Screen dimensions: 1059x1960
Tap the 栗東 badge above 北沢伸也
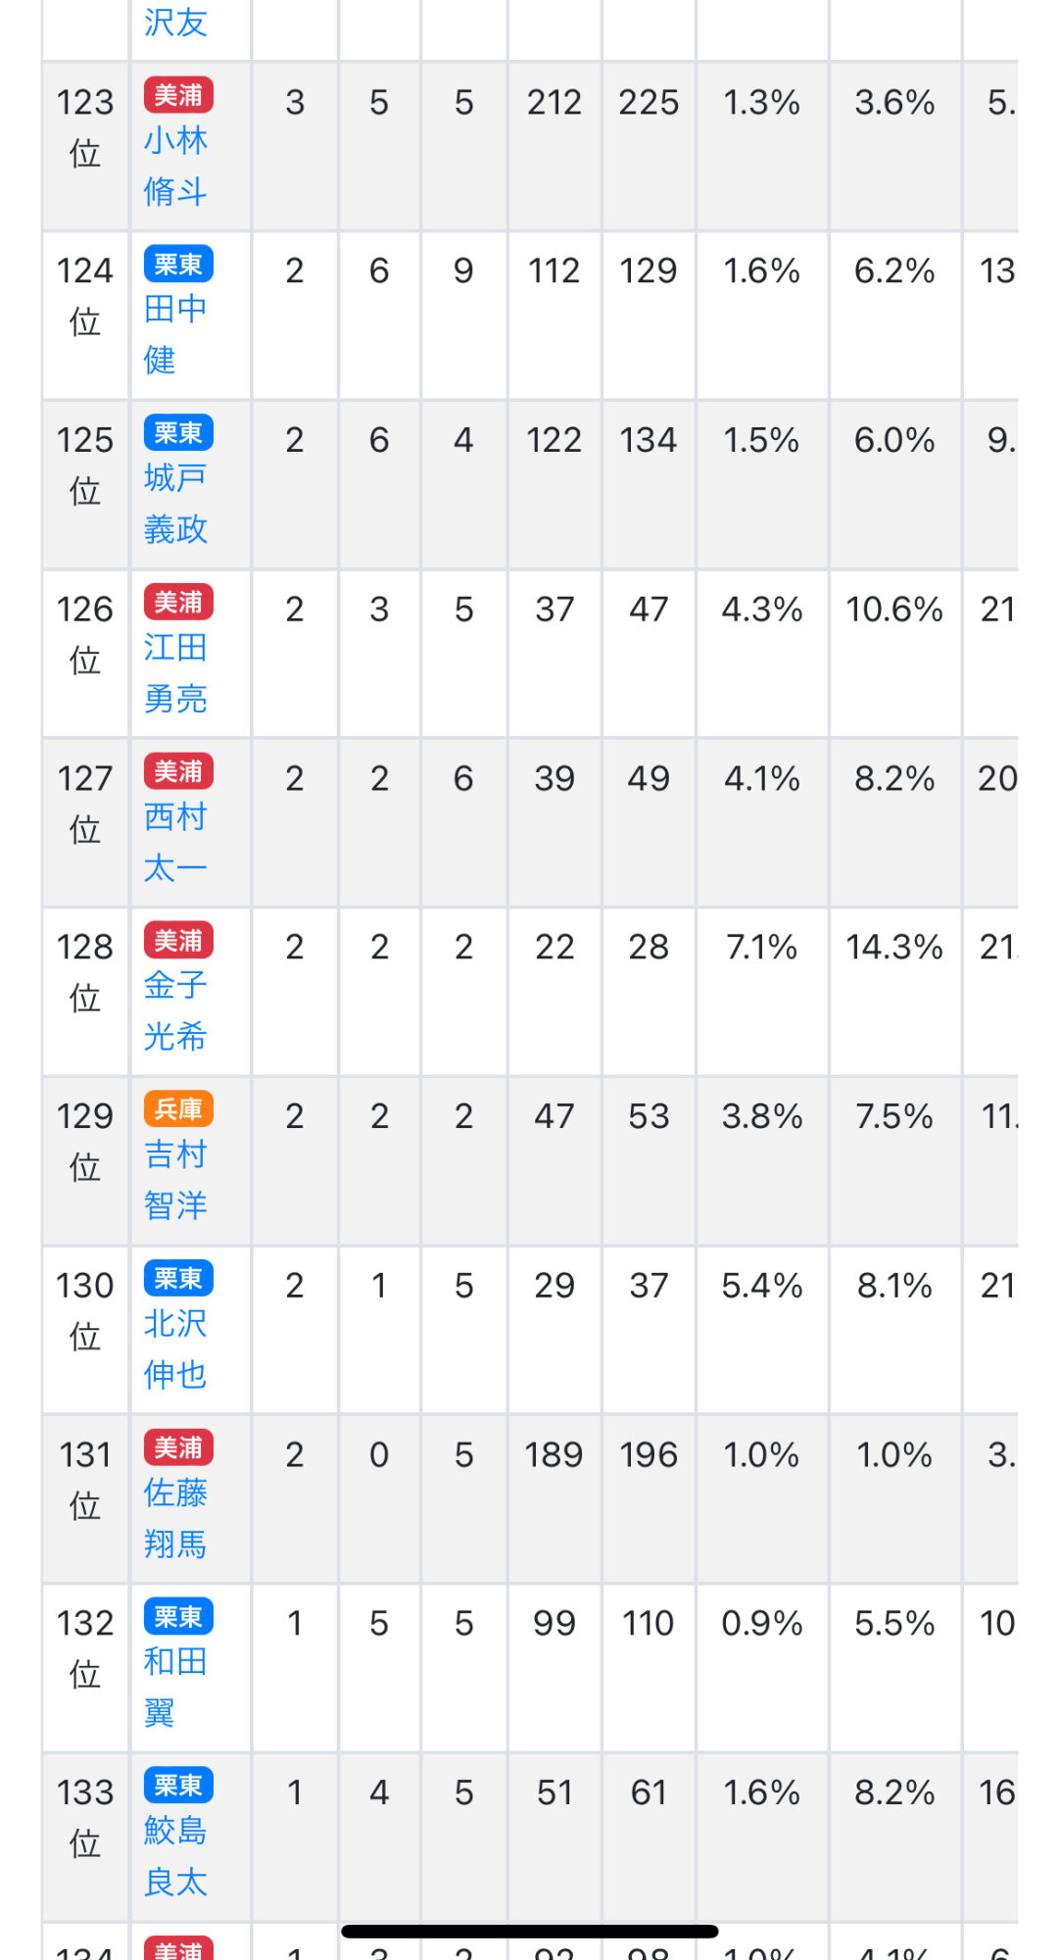click(178, 1278)
